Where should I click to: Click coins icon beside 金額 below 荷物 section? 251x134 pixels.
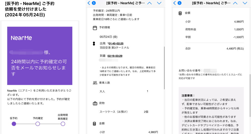pos(94,124)
